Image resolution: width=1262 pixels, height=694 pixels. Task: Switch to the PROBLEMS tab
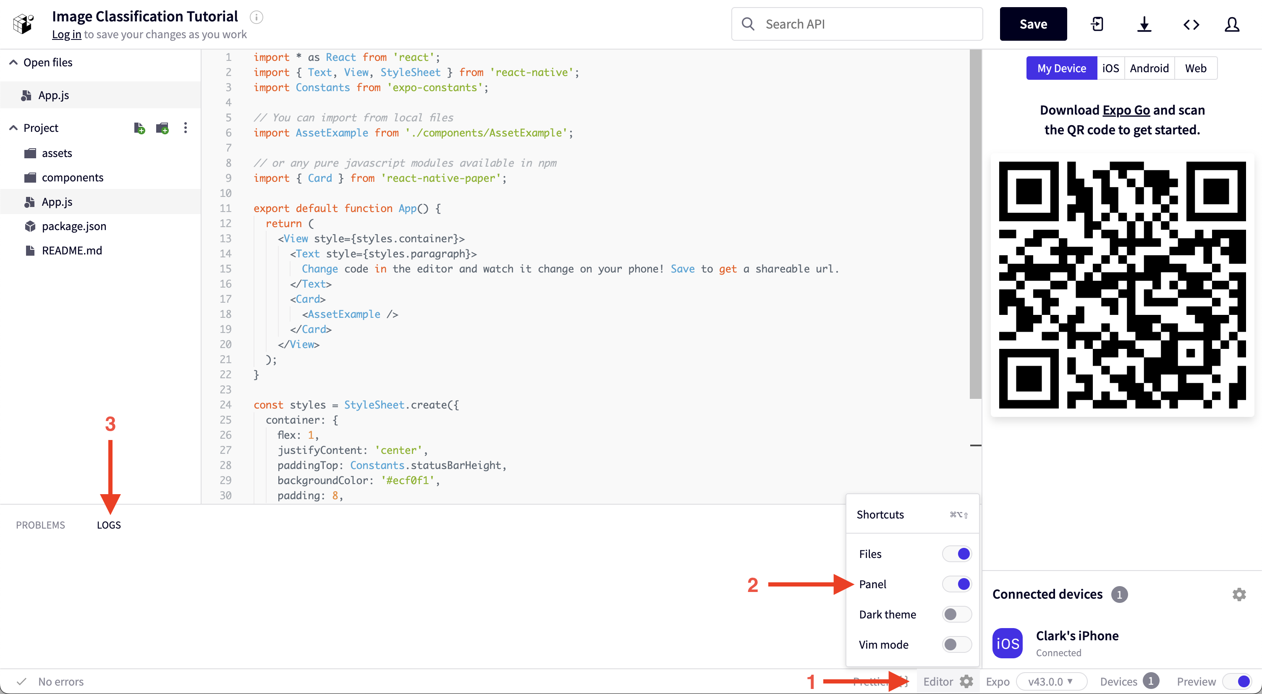[x=40, y=524]
